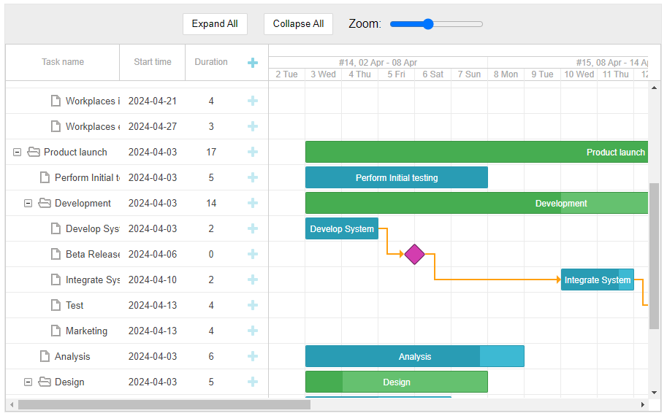
Task: Click the file icon beside Analysis
Action: tap(45, 356)
